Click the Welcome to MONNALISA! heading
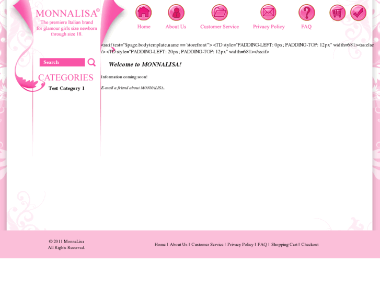This screenshot has height=285, width=380. (x=145, y=64)
